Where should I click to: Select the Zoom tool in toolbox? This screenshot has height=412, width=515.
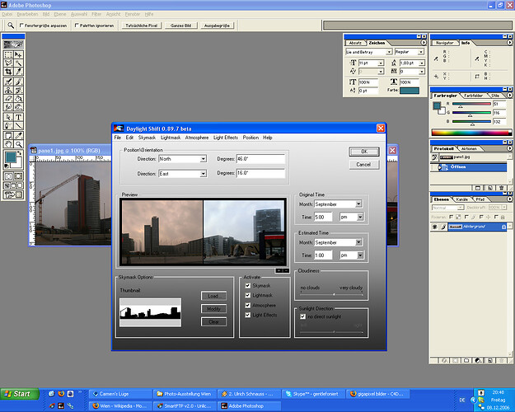tap(18, 144)
